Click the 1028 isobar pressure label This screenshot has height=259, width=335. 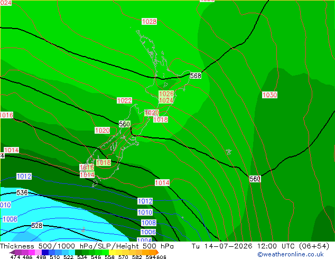(x=149, y=21)
